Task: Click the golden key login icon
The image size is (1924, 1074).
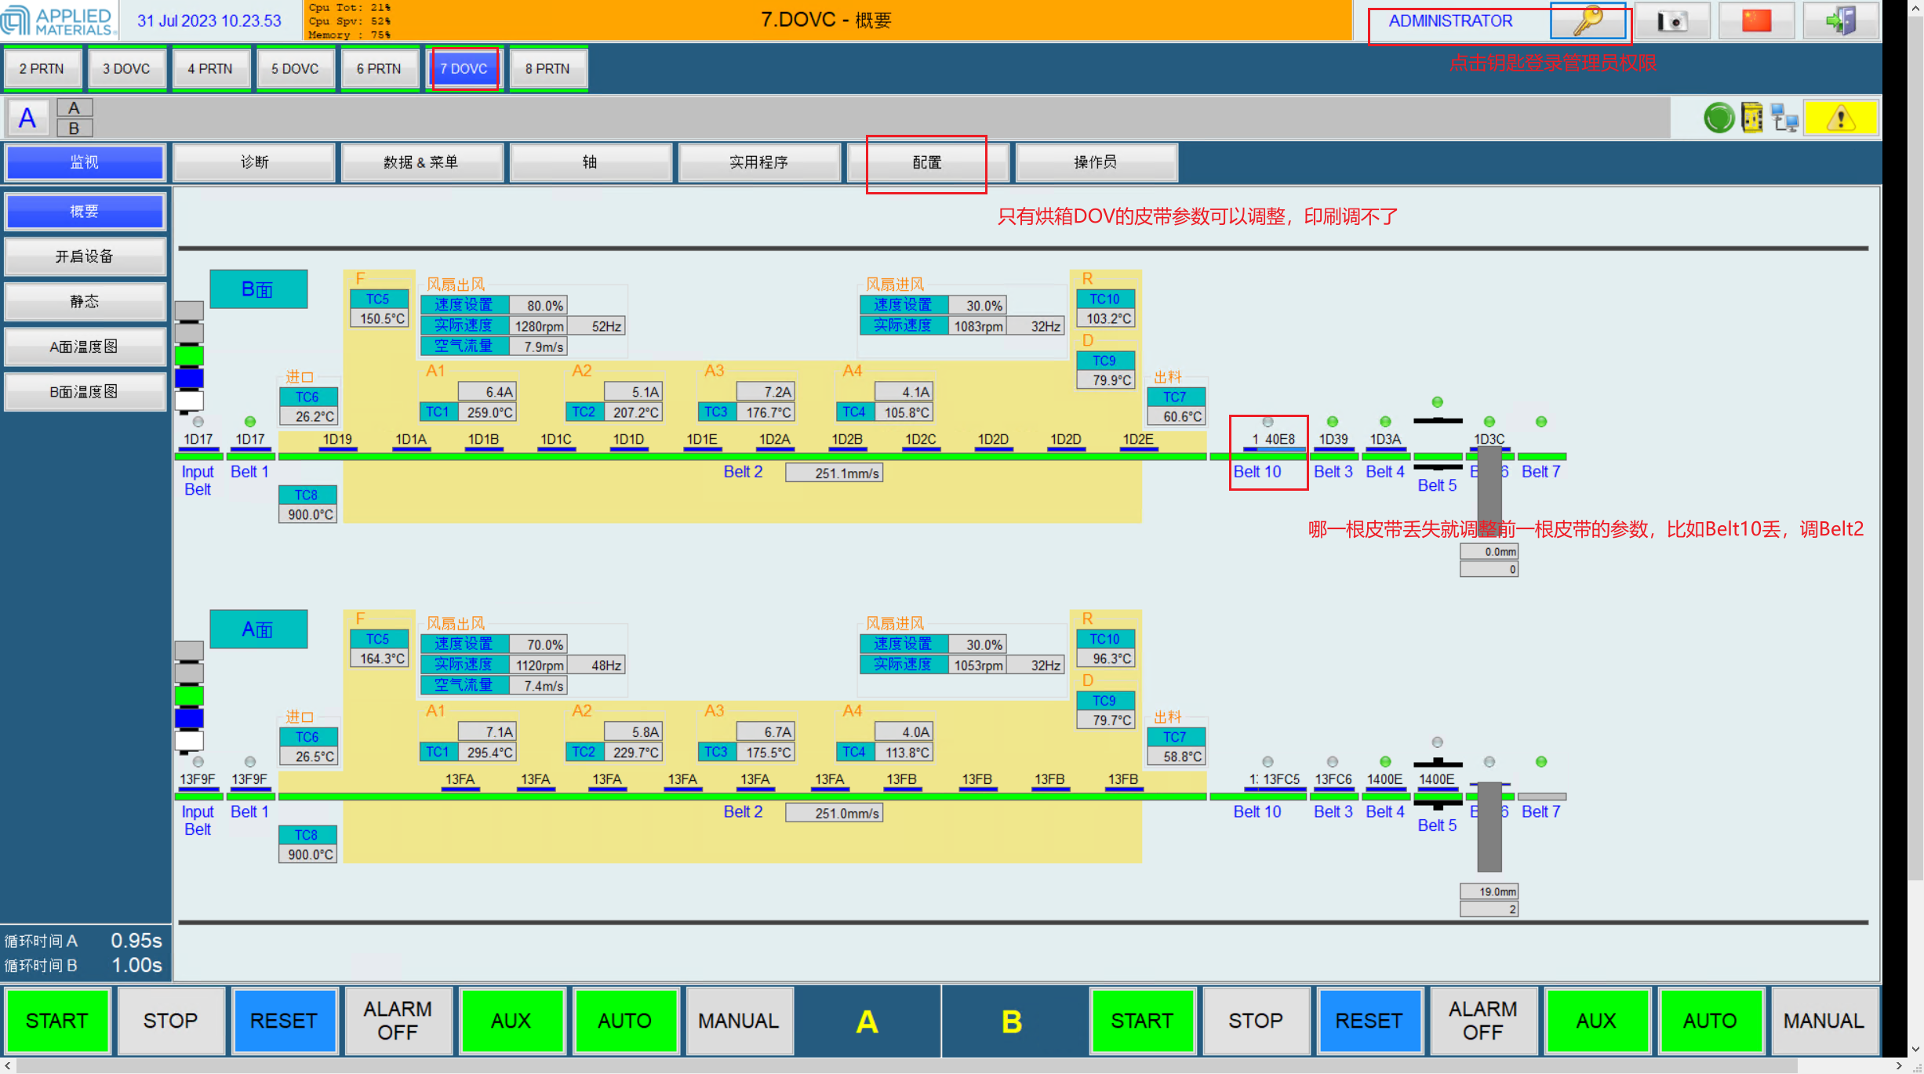Action: pos(1588,20)
